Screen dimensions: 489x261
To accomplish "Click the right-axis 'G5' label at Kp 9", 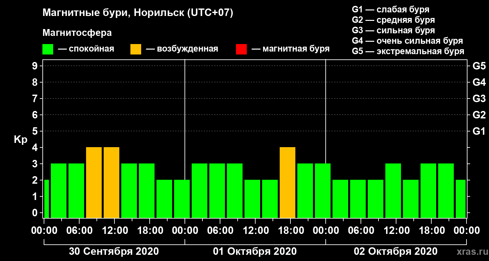I will click(x=479, y=66).
